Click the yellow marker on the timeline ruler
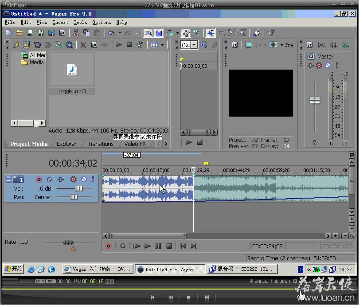This screenshot has width=359, height=305. [x=206, y=164]
